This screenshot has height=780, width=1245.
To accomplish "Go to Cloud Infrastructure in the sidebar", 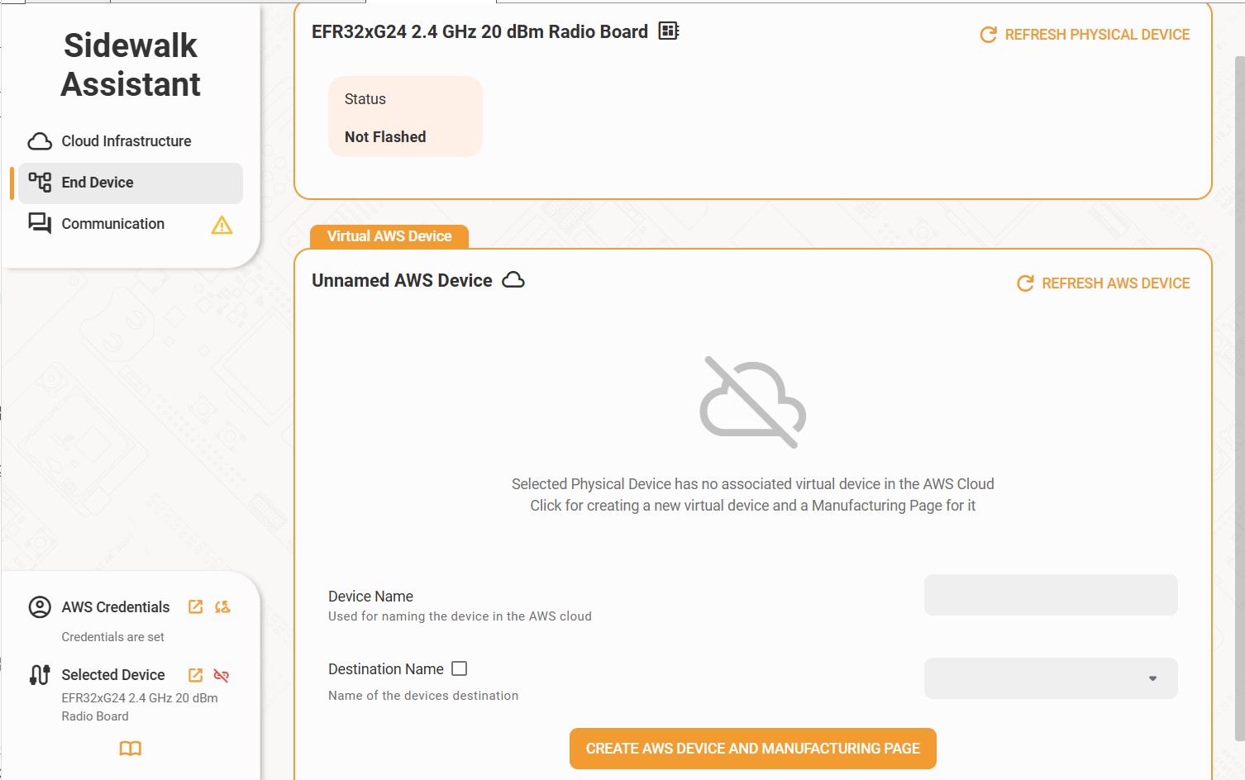I will point(126,141).
